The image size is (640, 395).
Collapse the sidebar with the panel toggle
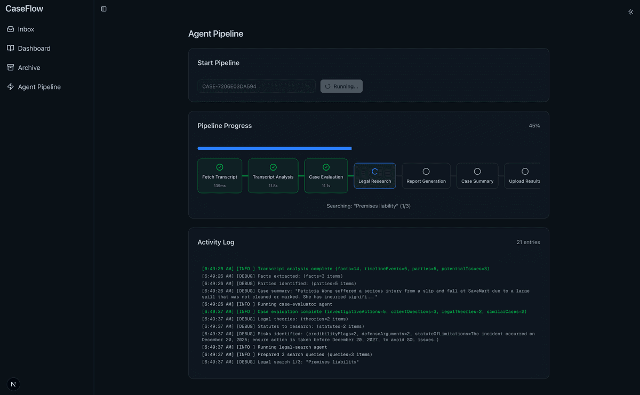tap(103, 9)
